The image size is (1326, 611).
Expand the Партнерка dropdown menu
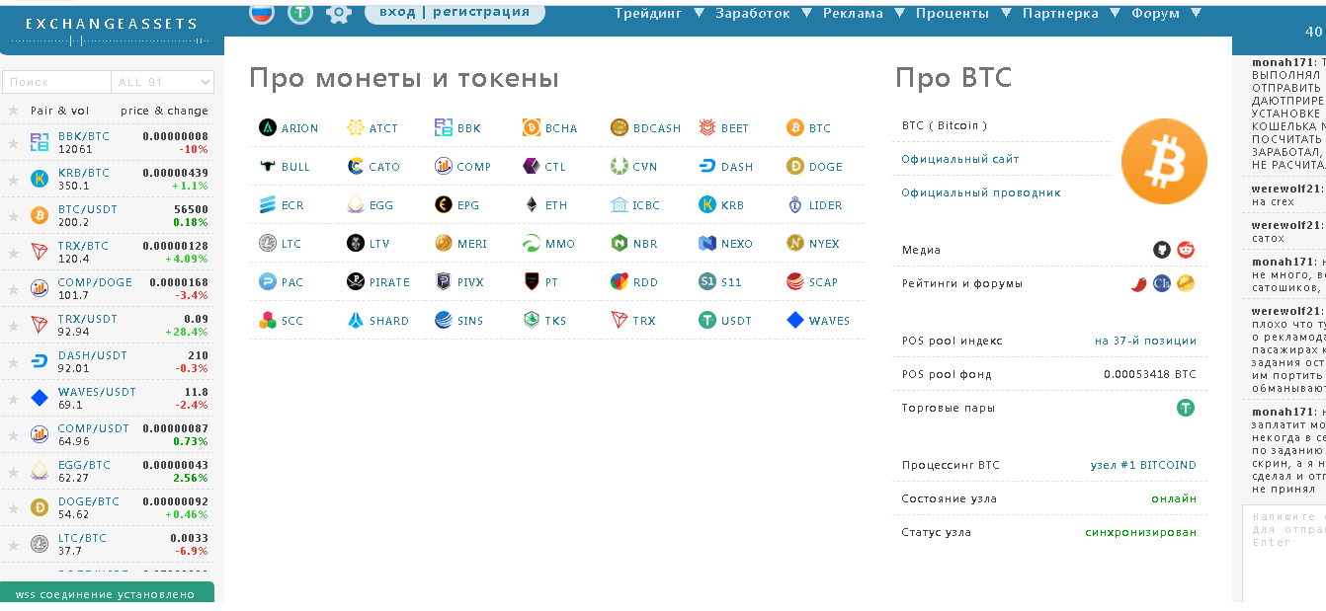pos(1070,13)
